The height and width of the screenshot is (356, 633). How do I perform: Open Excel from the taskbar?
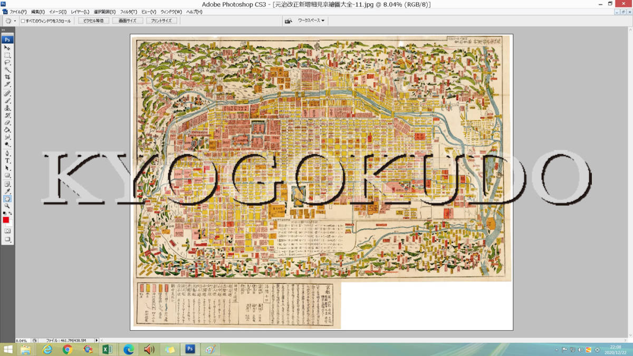[108, 350]
